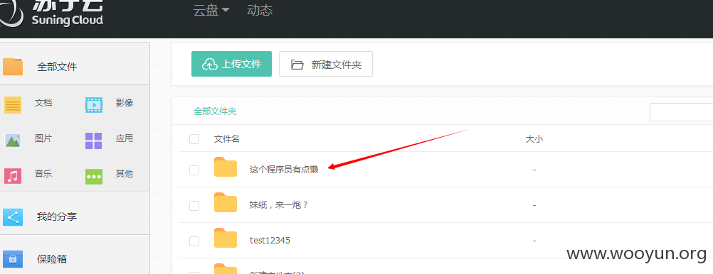Image resolution: width=713 pixels, height=274 pixels.
Task: Click the 文件名 column header
Action: [x=227, y=139]
